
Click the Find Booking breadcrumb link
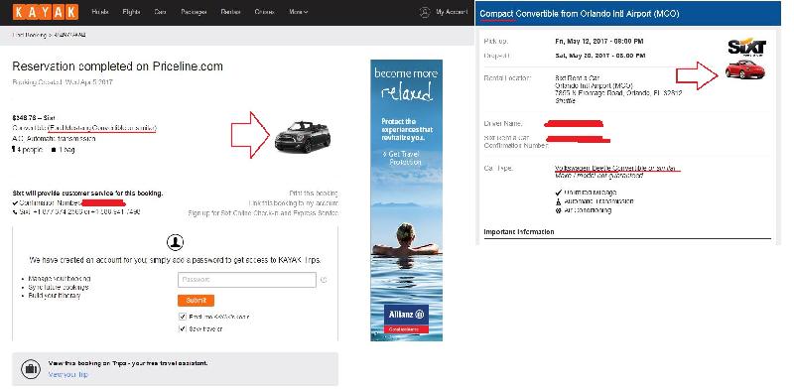pyautogui.click(x=29, y=35)
